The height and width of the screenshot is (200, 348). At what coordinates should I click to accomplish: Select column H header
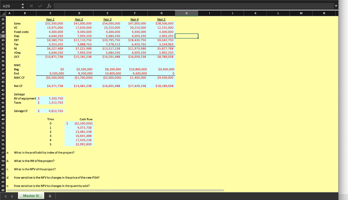pyautogui.click(x=187, y=13)
